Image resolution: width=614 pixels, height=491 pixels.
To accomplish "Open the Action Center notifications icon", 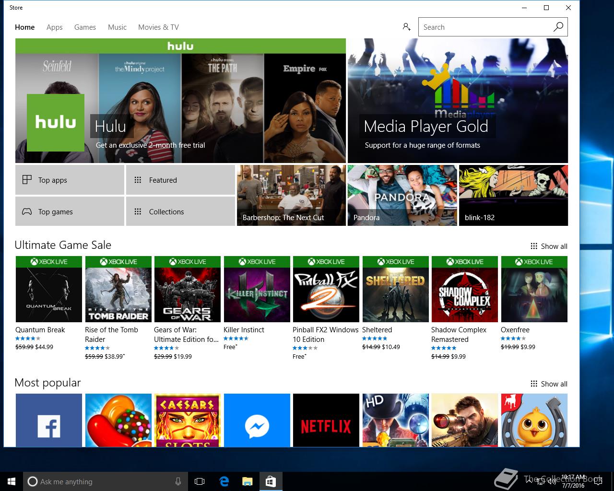I will click(x=598, y=481).
